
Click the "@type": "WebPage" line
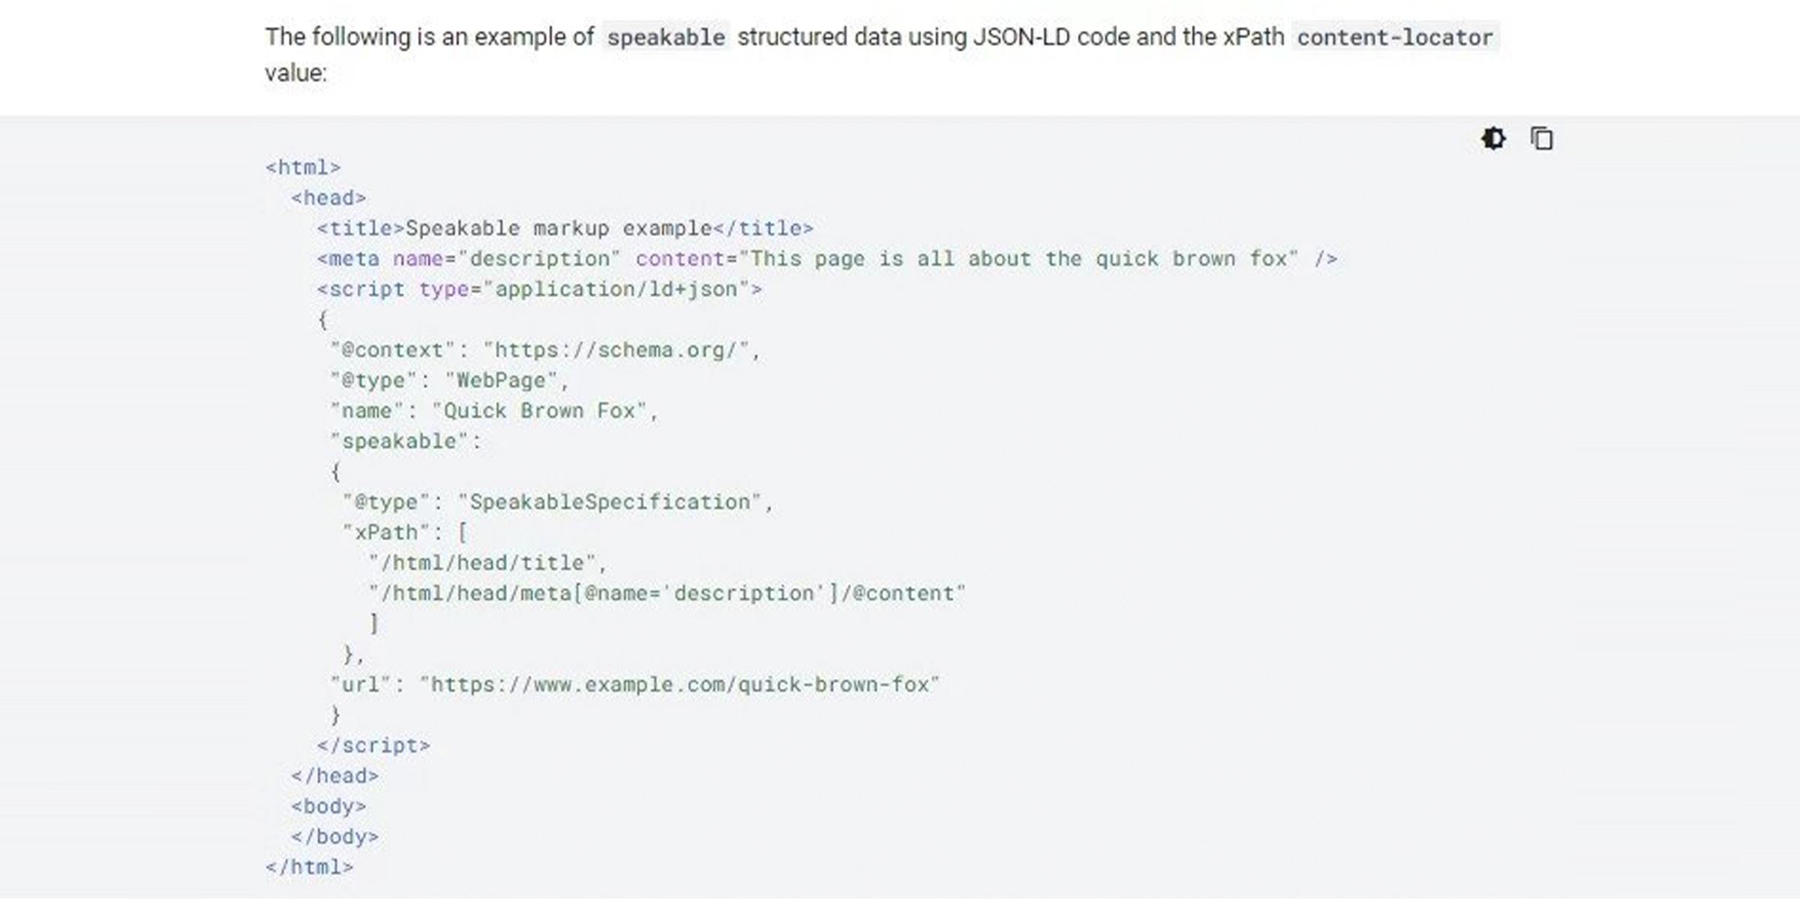450,380
